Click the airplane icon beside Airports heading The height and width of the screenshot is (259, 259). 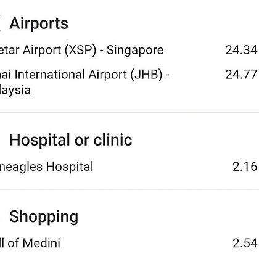pyautogui.click(x=1, y=23)
